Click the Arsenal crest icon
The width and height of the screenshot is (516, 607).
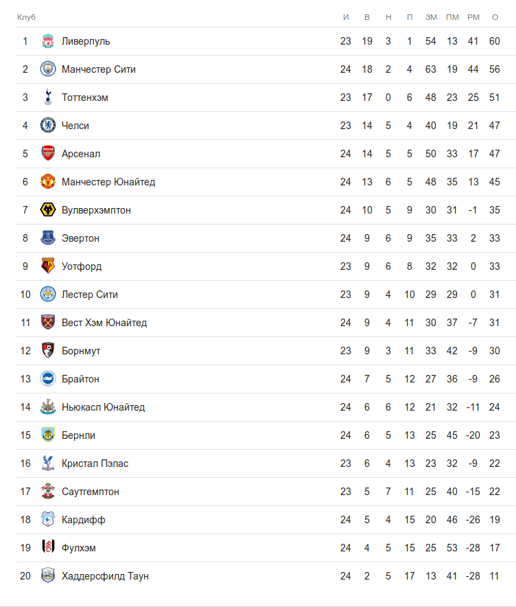47,154
